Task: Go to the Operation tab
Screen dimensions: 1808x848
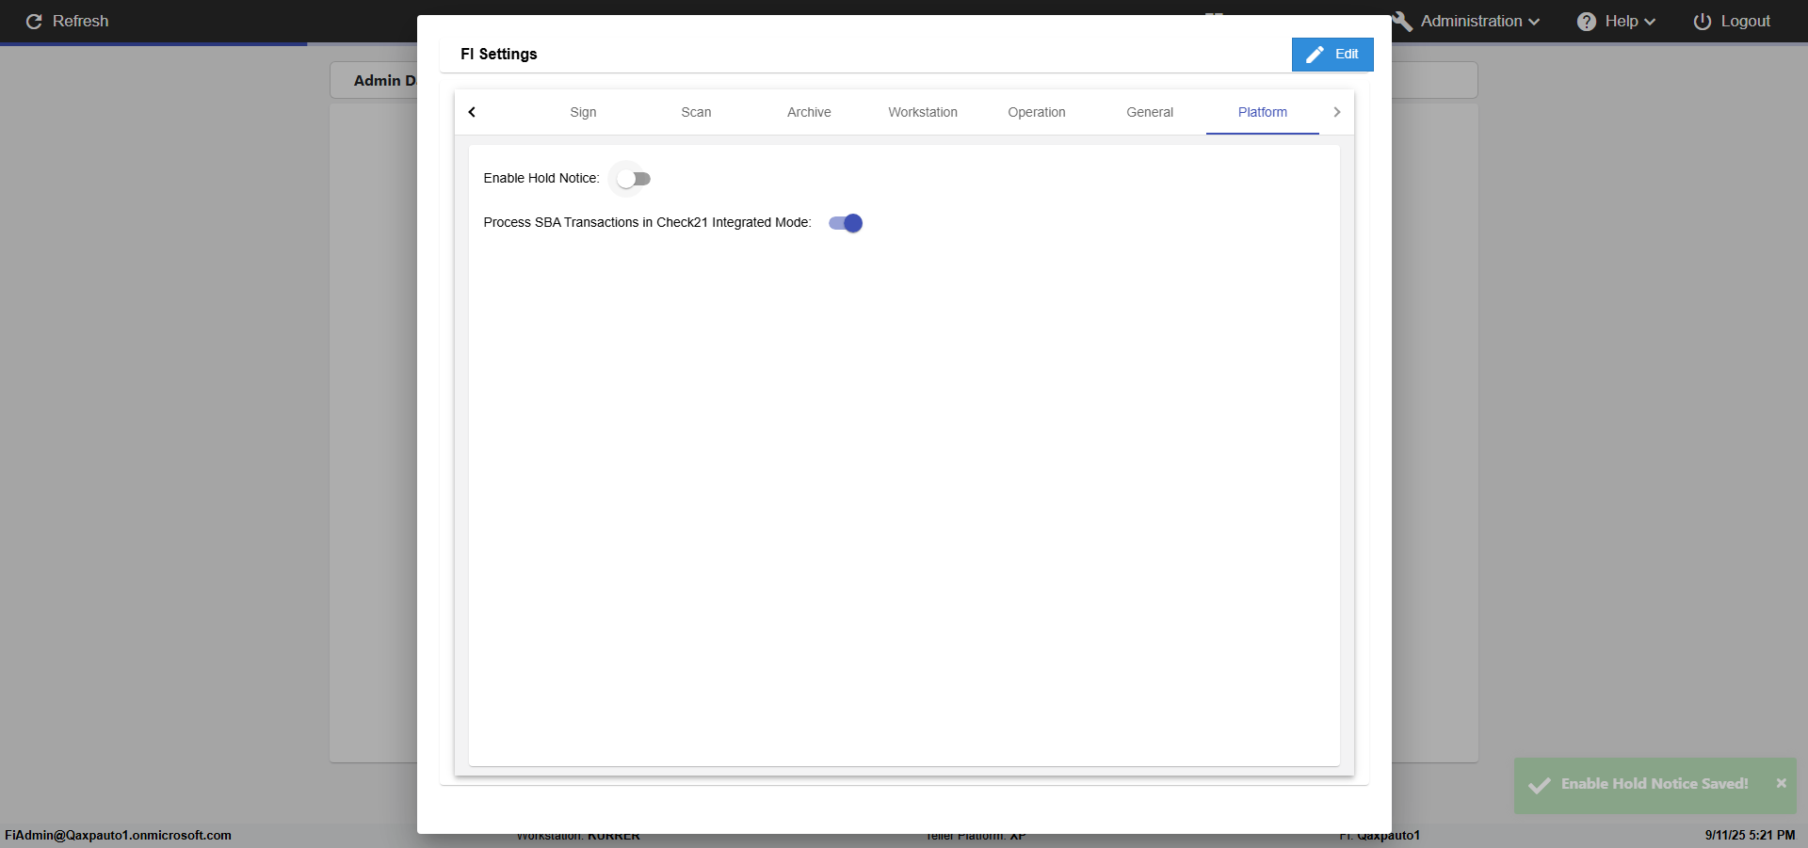Action: tap(1037, 112)
